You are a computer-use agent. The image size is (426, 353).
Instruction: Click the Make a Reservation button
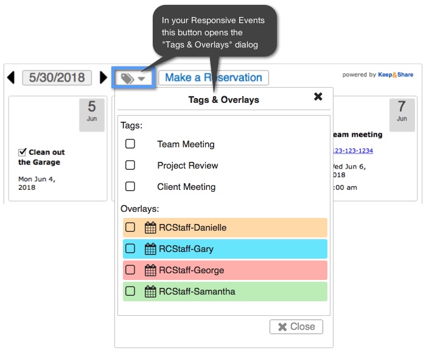click(x=214, y=78)
